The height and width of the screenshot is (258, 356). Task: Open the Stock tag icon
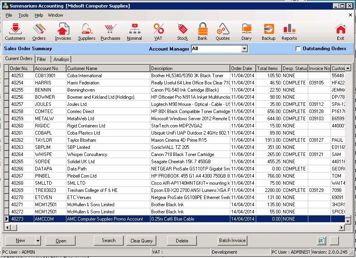pyautogui.click(x=182, y=32)
